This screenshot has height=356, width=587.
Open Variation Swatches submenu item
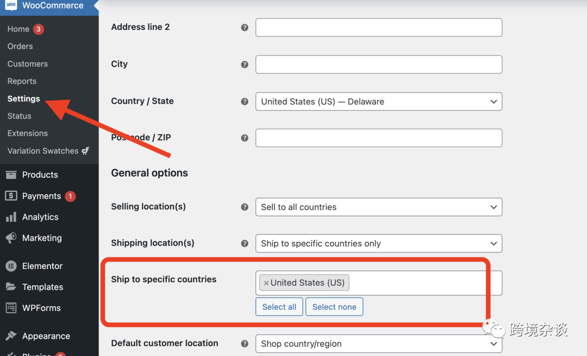(x=43, y=151)
